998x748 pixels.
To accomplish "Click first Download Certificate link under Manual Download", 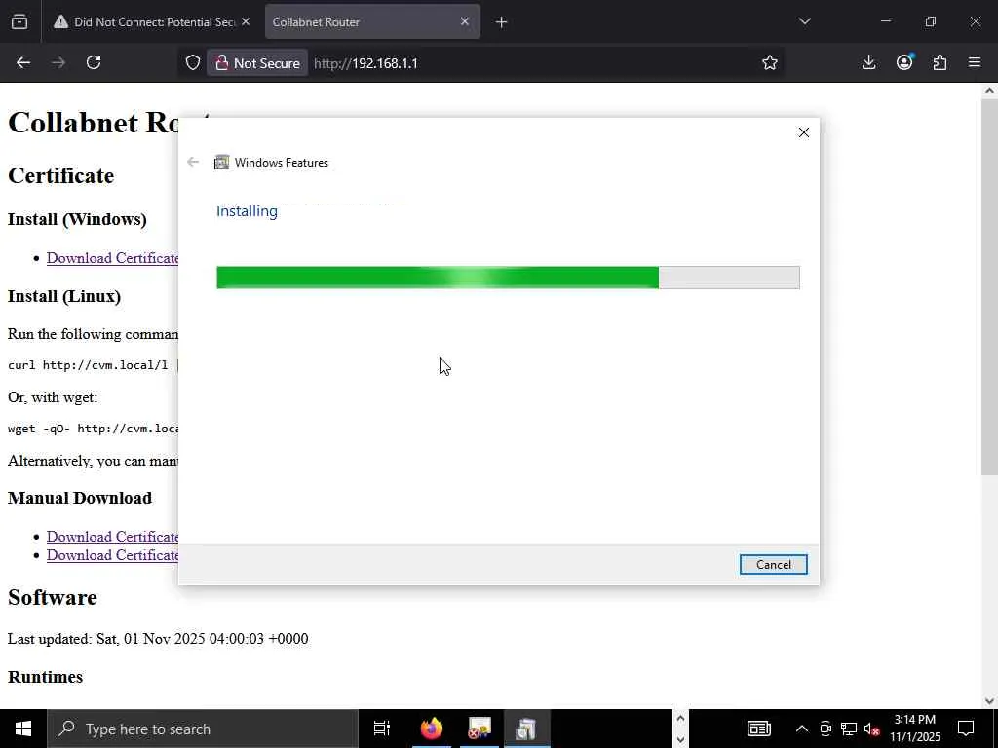I will pyautogui.click(x=113, y=537).
